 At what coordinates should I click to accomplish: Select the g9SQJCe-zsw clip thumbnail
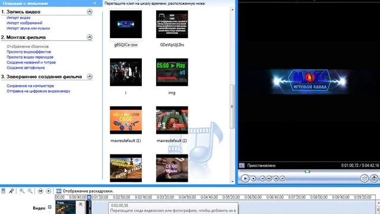pyautogui.click(x=126, y=24)
